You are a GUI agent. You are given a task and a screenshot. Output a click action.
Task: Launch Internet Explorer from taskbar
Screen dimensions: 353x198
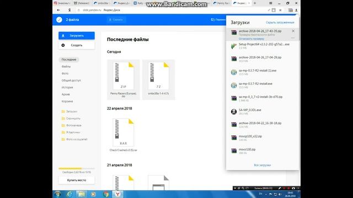click(x=69, y=194)
